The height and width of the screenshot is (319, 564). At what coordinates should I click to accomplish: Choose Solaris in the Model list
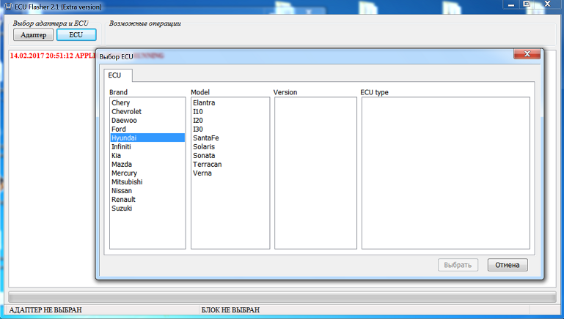click(230, 147)
